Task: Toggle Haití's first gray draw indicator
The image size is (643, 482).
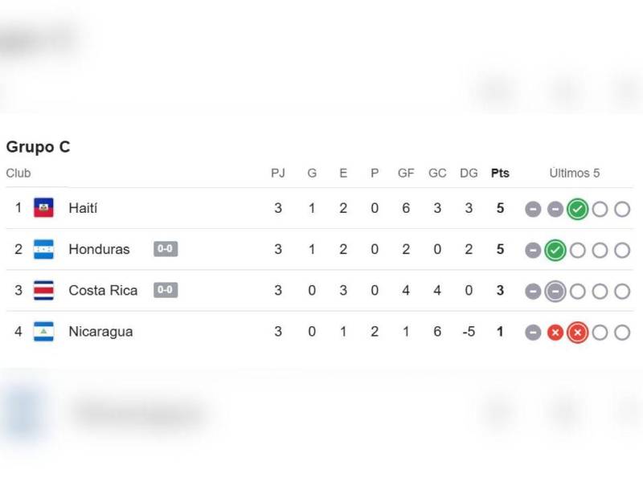Action: (532, 207)
